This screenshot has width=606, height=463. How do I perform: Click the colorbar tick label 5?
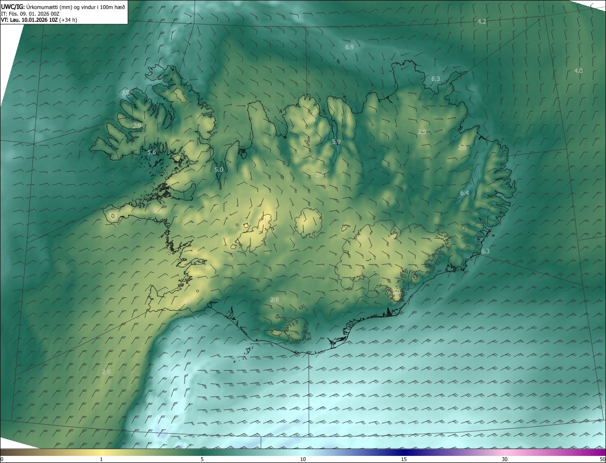click(x=202, y=459)
